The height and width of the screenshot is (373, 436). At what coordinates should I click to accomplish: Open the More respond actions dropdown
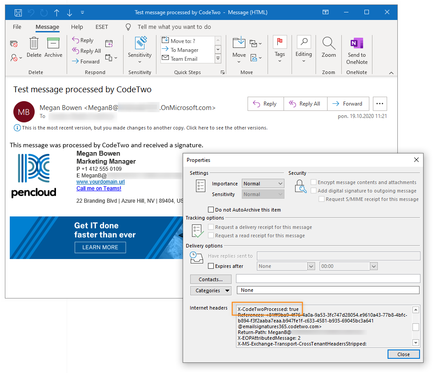tap(111, 58)
